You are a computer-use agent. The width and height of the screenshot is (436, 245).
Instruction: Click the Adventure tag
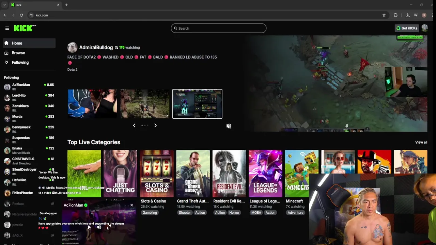pyautogui.click(x=295, y=212)
